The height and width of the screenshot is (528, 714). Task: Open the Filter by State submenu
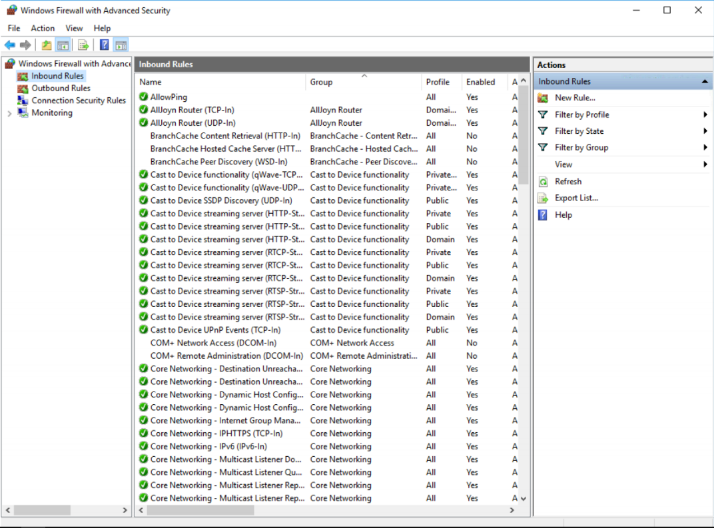click(622, 131)
